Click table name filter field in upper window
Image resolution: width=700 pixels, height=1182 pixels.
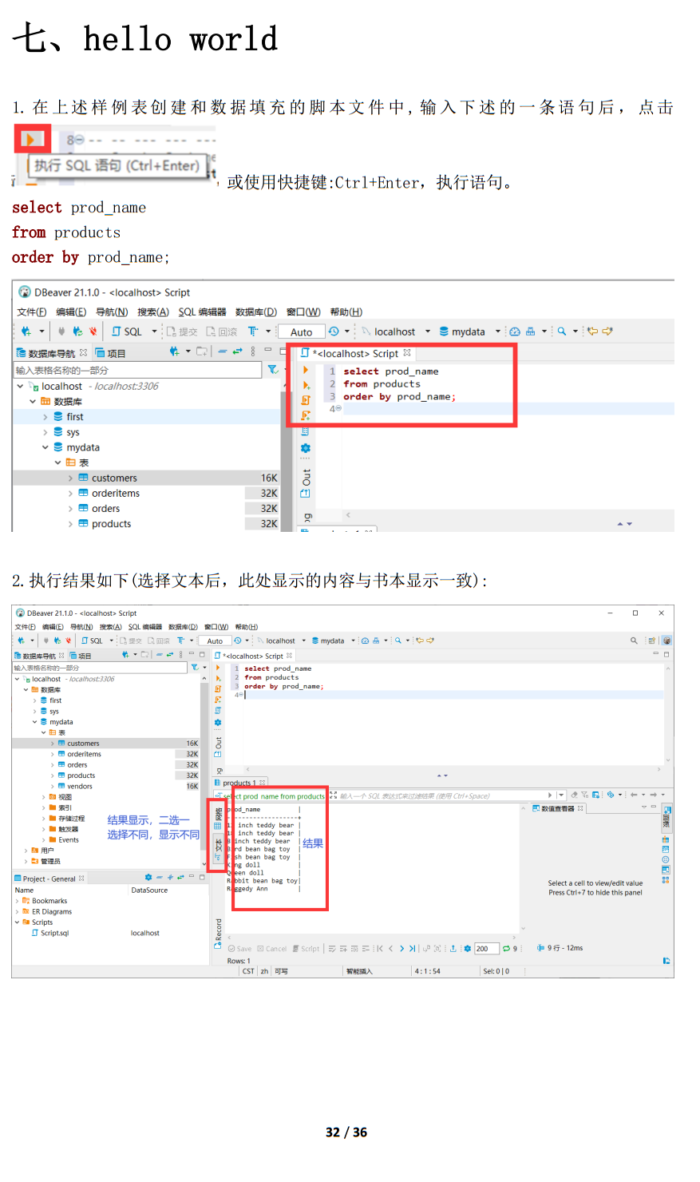137,370
